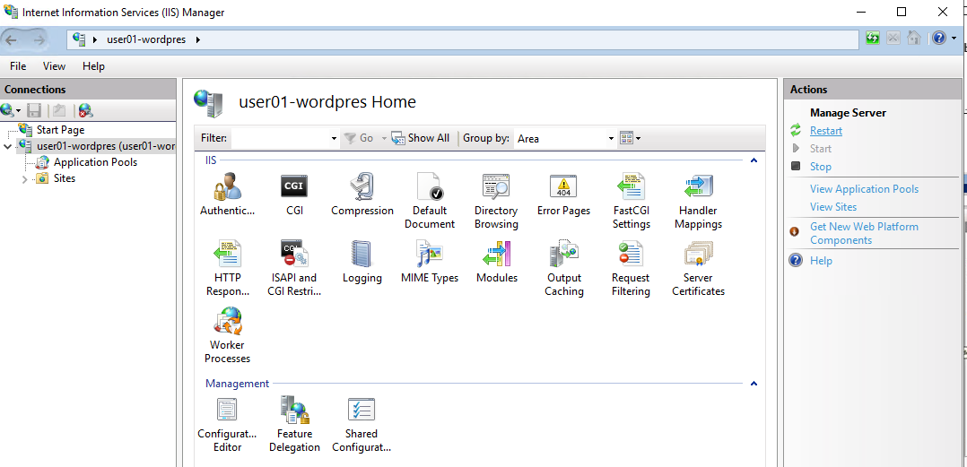Viewport: 967px width, 467px height.
Task: Select Sites in Connections tree
Action: 65,178
